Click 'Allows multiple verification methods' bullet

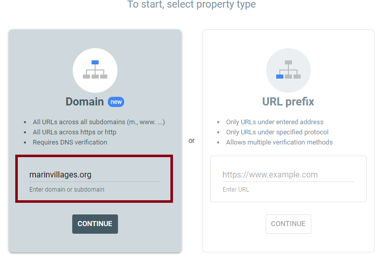(x=279, y=142)
